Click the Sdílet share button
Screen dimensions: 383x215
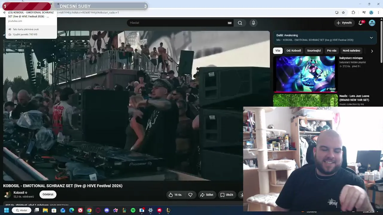[207, 195]
